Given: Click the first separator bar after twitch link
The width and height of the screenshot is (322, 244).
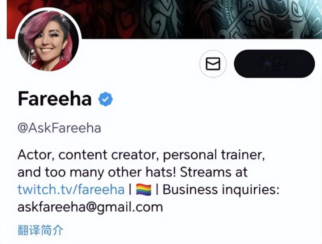Looking at the screenshot, I should coord(130,190).
